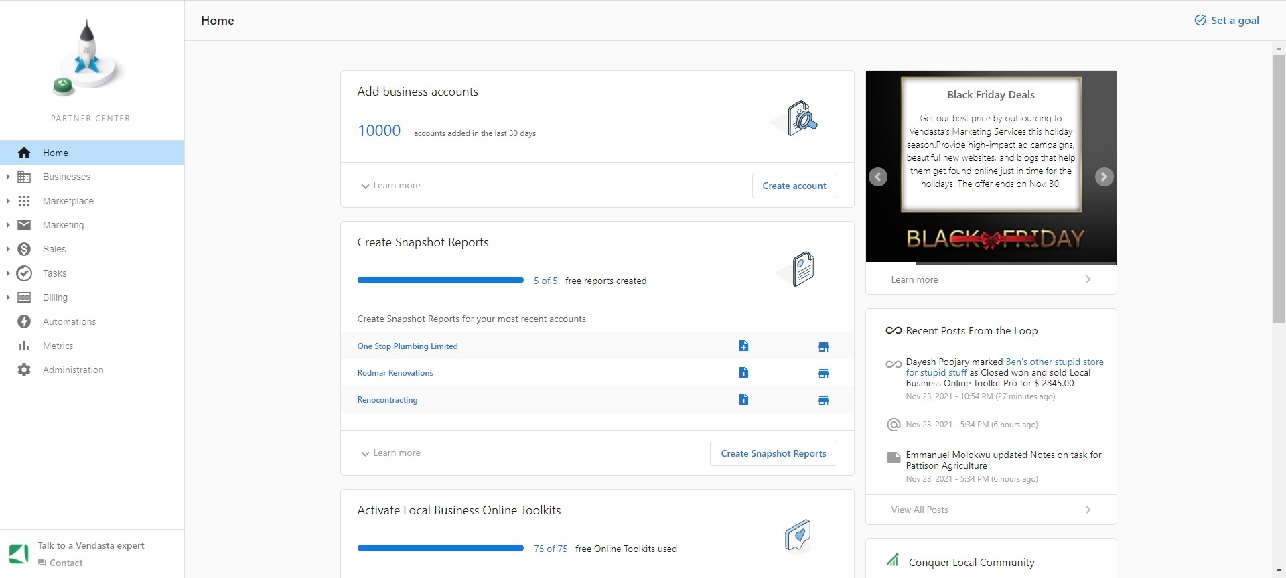Open Learn more under Black Friday banner
The height and width of the screenshot is (578, 1286).
[991, 279]
